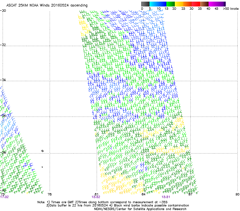
Task: Click the purple pass time '17:32'
Action: pos(5,197)
